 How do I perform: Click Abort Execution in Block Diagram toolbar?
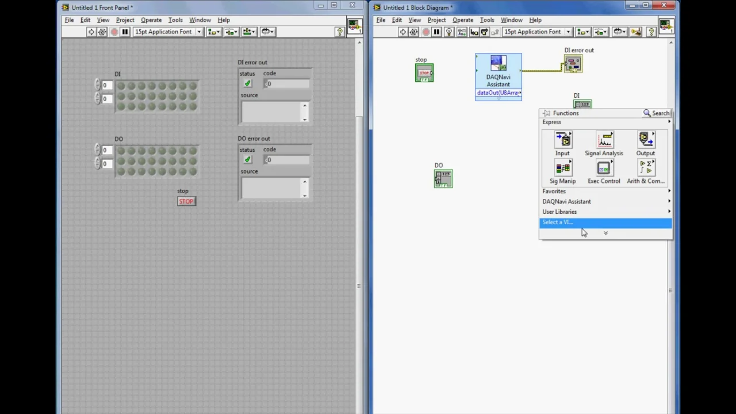click(425, 32)
